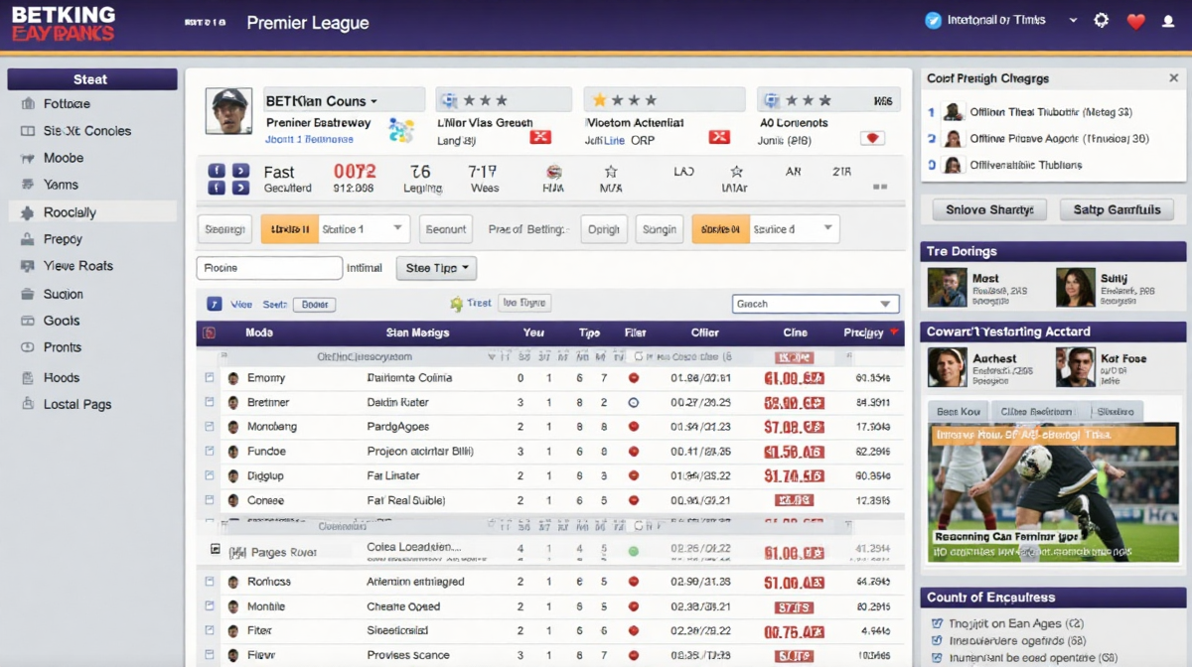
Task: Tick the checkbox for the Fundoe row
Action: click(x=210, y=452)
